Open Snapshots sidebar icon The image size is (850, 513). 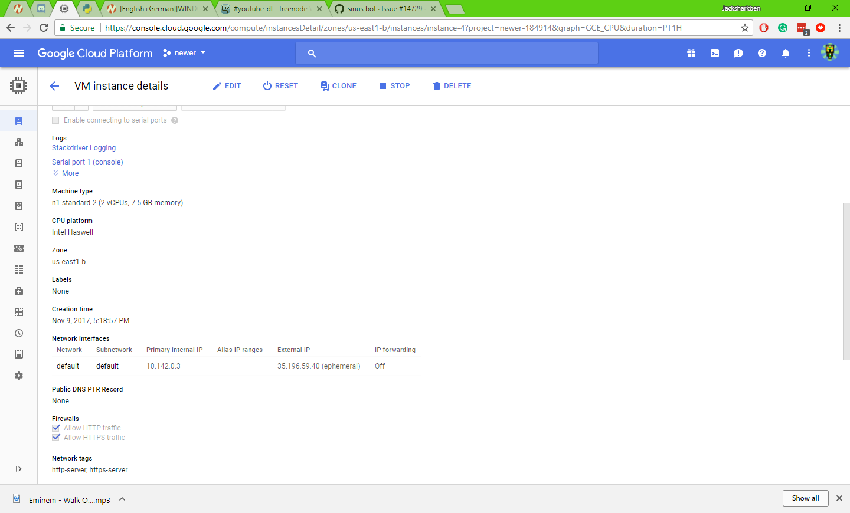pos(19,206)
